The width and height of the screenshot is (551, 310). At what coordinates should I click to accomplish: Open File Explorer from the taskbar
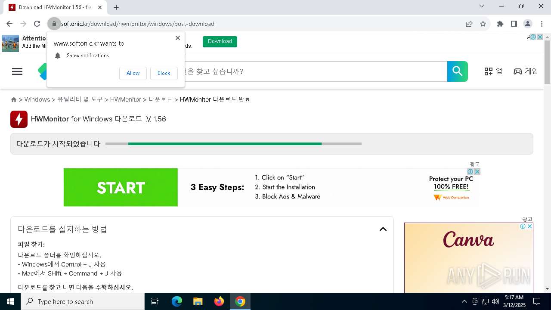(198, 301)
